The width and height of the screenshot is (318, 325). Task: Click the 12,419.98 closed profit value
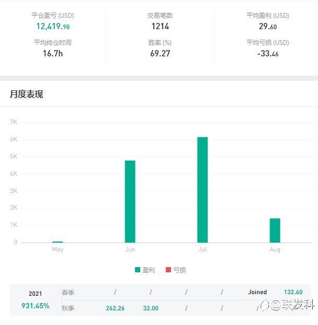[53, 27]
